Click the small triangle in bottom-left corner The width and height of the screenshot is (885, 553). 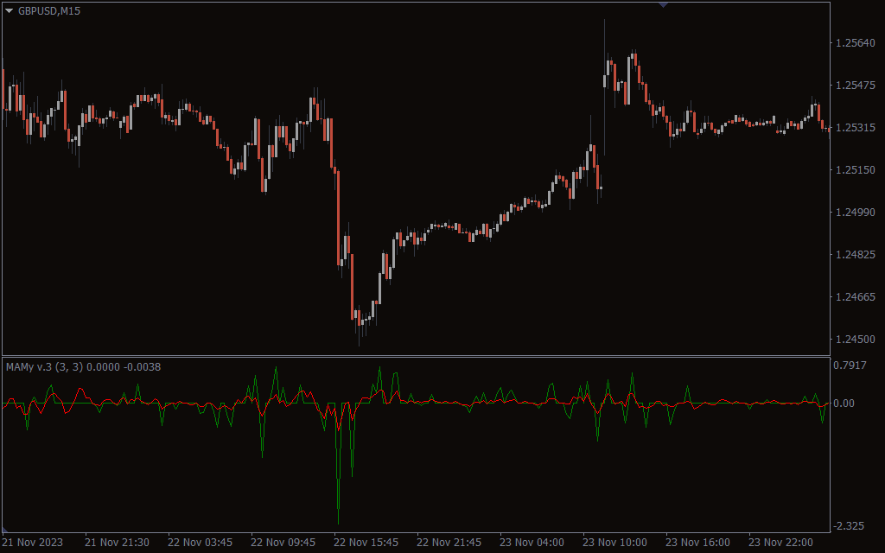point(7,529)
